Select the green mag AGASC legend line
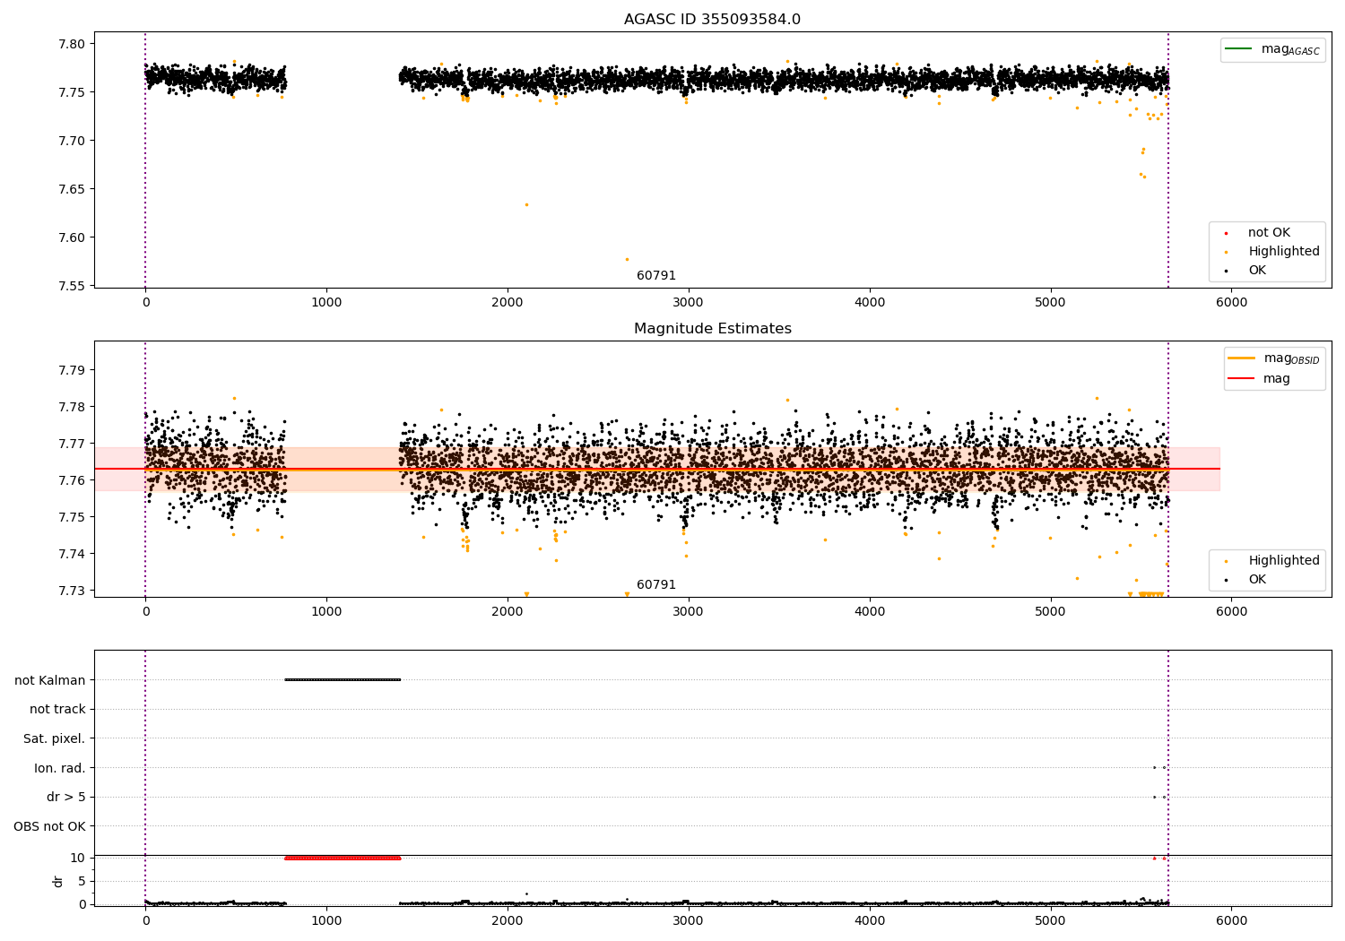 click(1238, 49)
